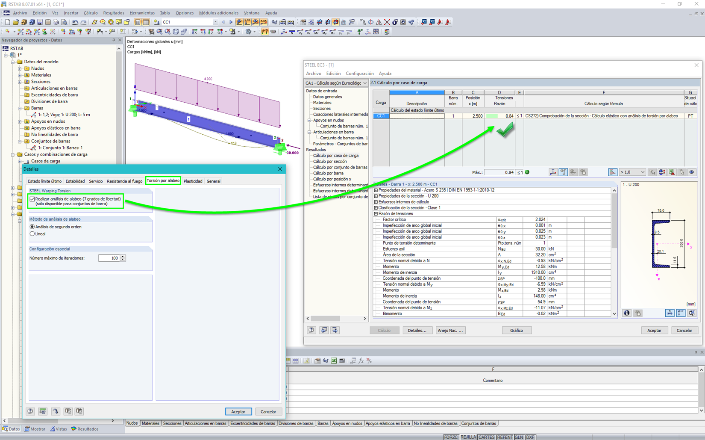
Task: Expand Propiedades de la sección - U 200
Action: tap(376, 196)
